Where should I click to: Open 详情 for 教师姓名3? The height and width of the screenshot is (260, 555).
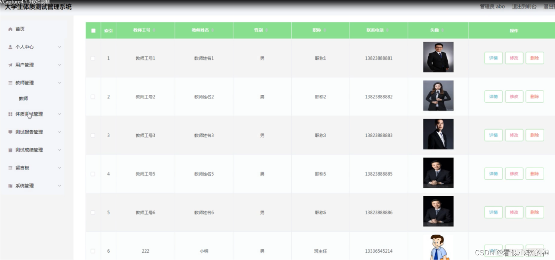(494, 135)
